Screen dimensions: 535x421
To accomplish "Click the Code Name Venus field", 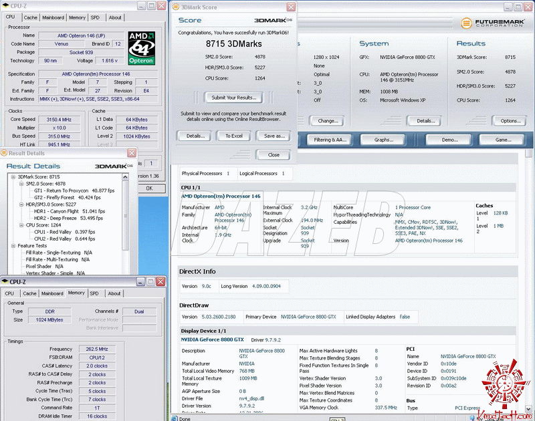I will (62, 44).
